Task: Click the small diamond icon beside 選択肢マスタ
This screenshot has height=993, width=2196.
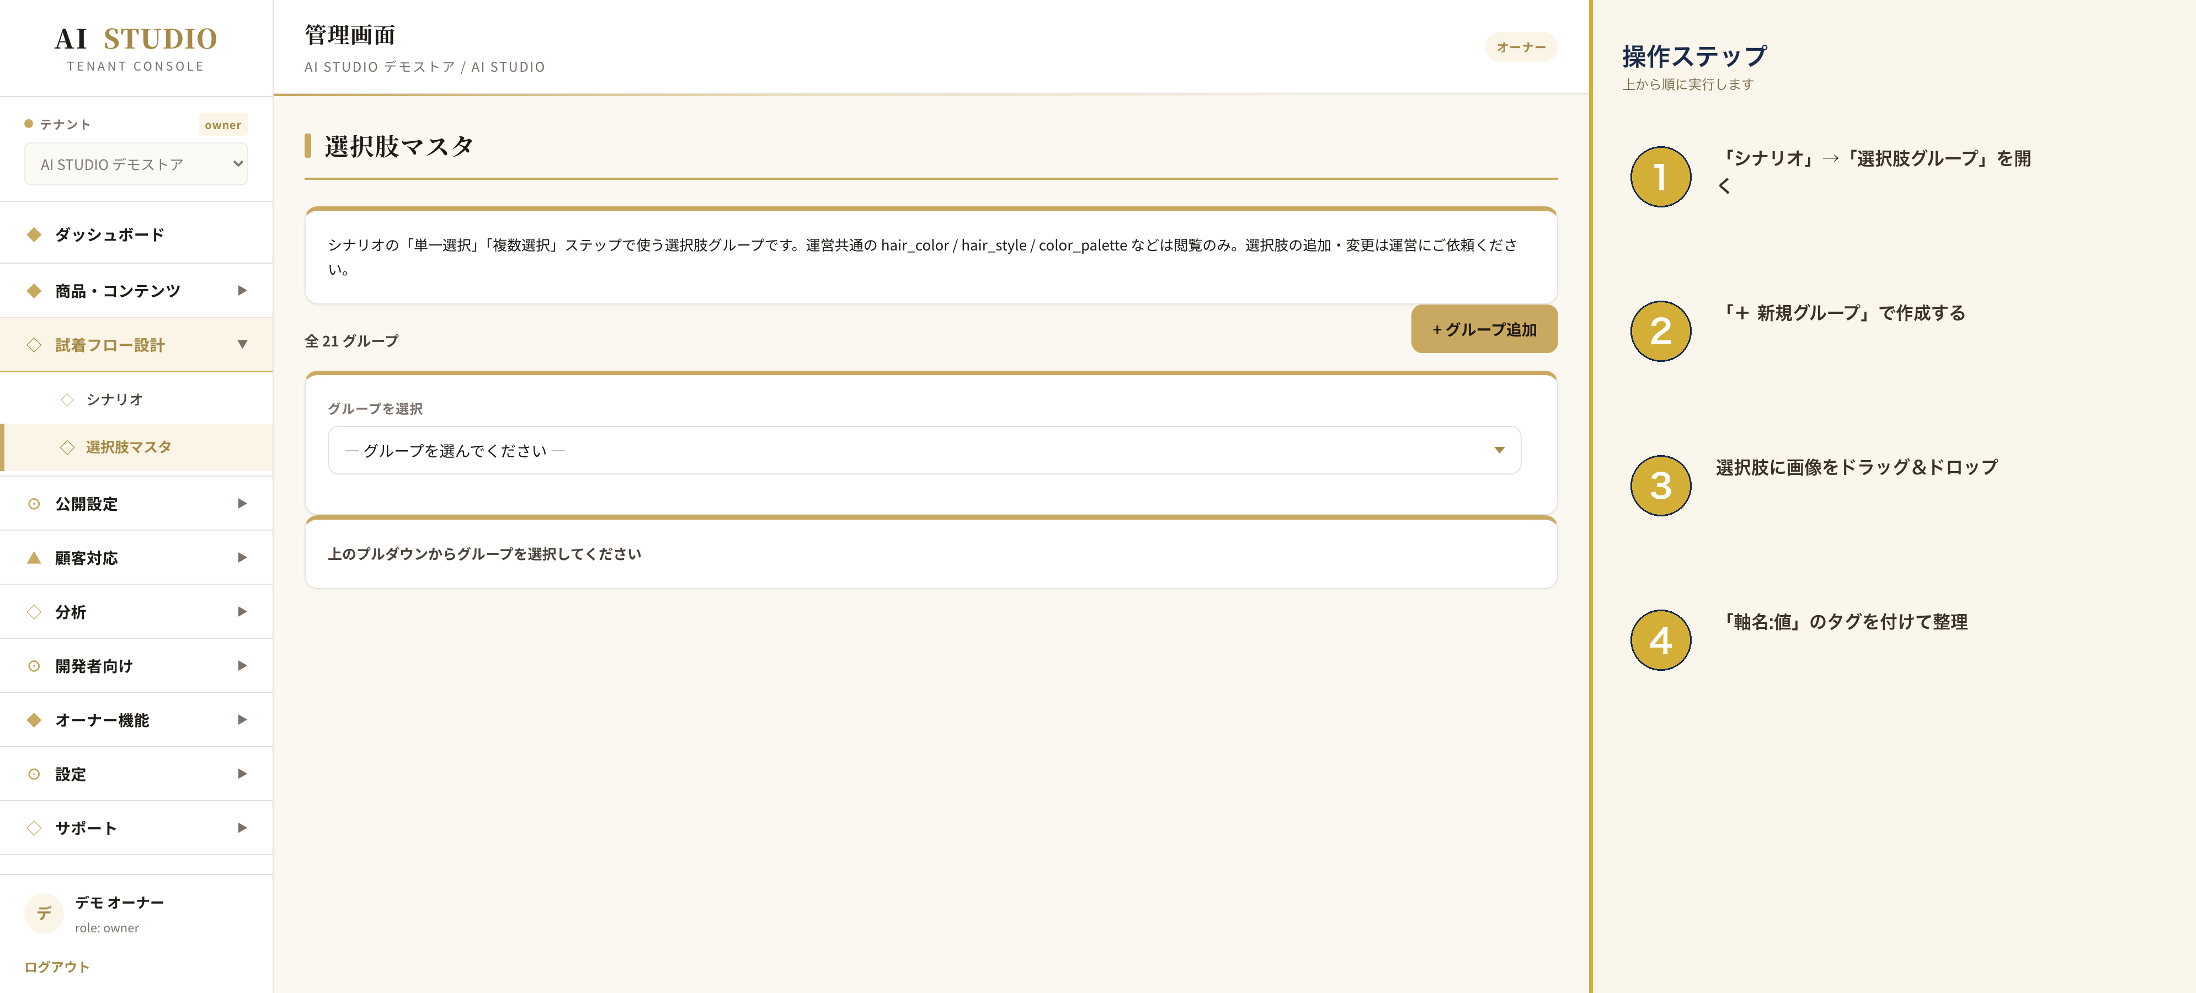Action: point(67,447)
